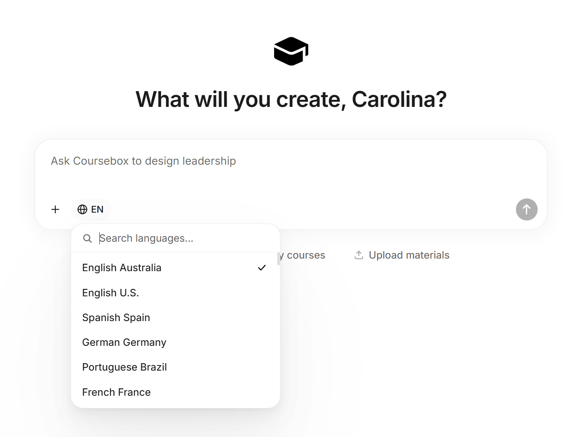Click the search magnifier icon

[88, 239]
